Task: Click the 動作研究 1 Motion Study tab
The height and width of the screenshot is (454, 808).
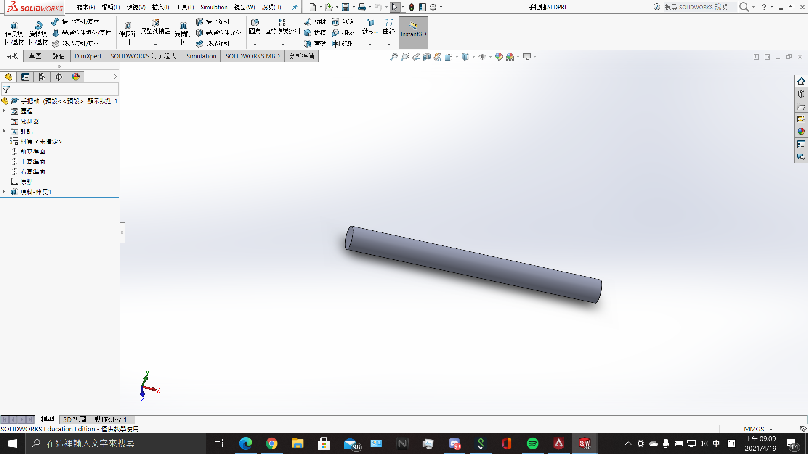Action: [110, 420]
